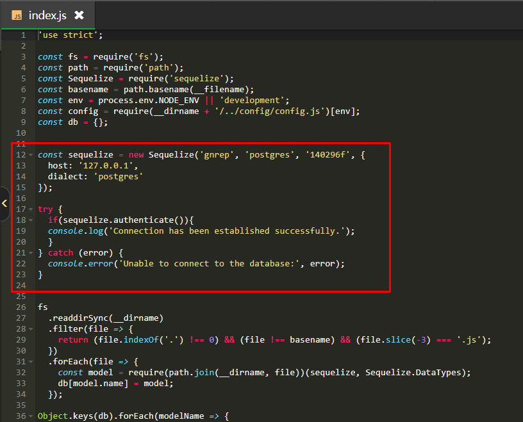Collapse the filter callback at line 28
This screenshot has width=523, height=422.
[x=31, y=329]
